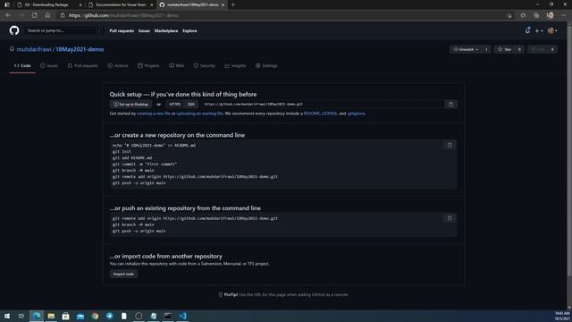Open File Explorer from taskbar

51,316
